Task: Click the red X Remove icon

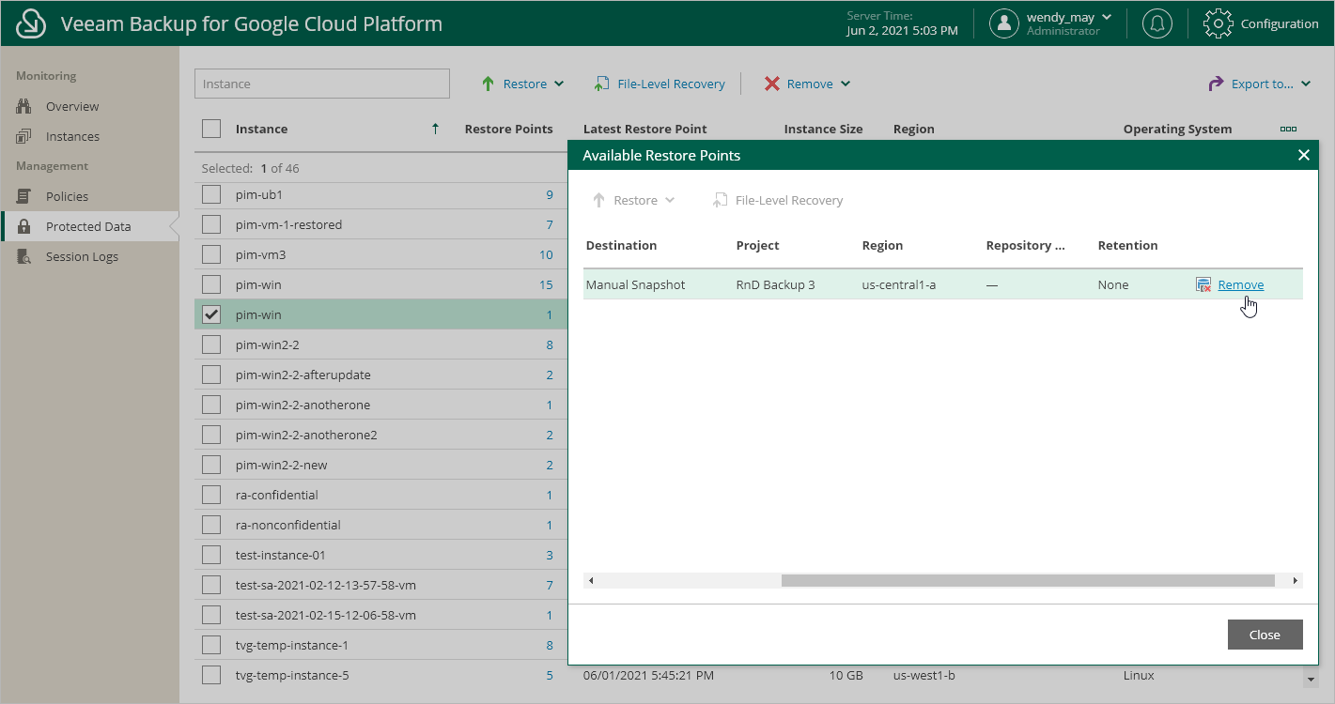Action: click(x=772, y=84)
